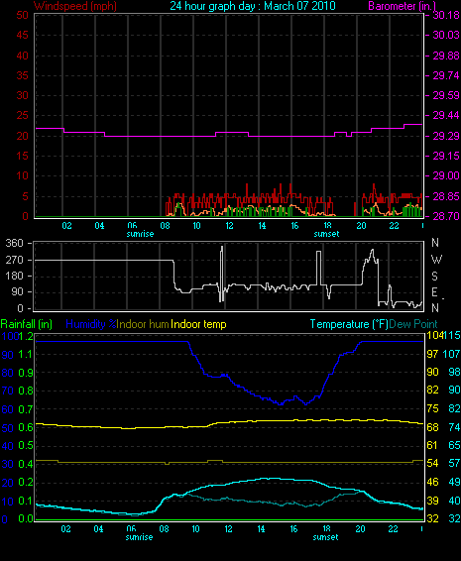Click the W compass label on direction graph

tap(436, 259)
